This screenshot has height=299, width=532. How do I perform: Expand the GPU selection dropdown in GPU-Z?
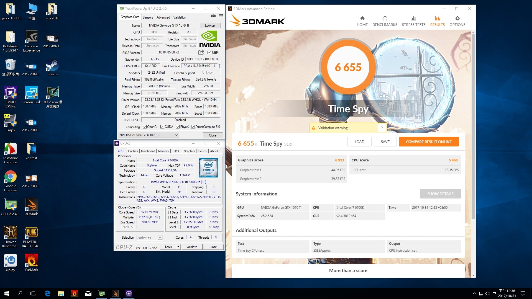176,135
